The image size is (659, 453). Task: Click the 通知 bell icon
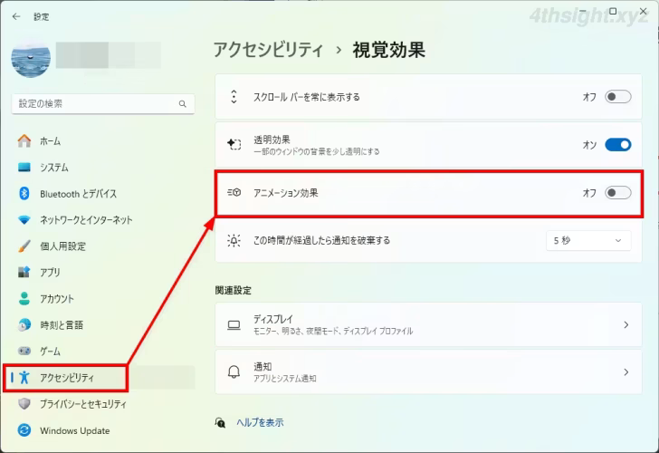[x=234, y=371]
